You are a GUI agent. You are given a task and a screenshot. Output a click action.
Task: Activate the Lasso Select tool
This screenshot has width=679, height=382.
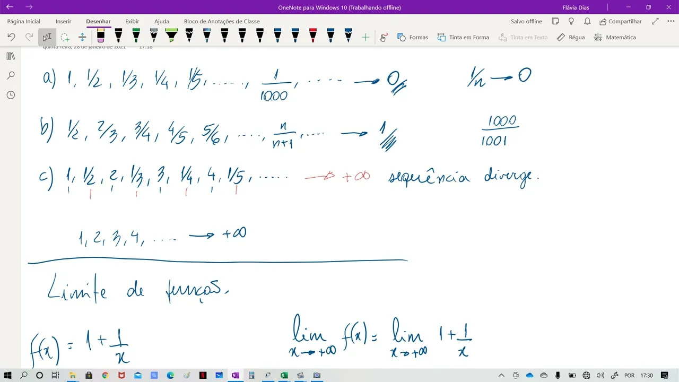point(65,37)
